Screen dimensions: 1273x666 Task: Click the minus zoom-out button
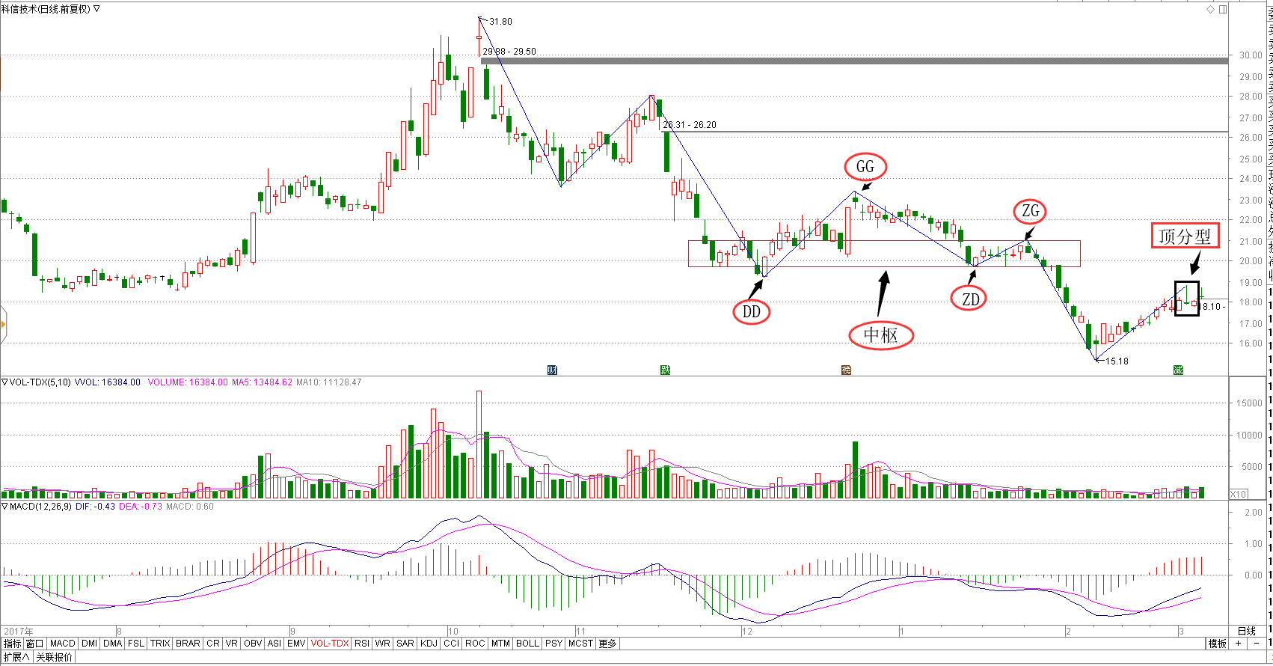tap(1257, 644)
